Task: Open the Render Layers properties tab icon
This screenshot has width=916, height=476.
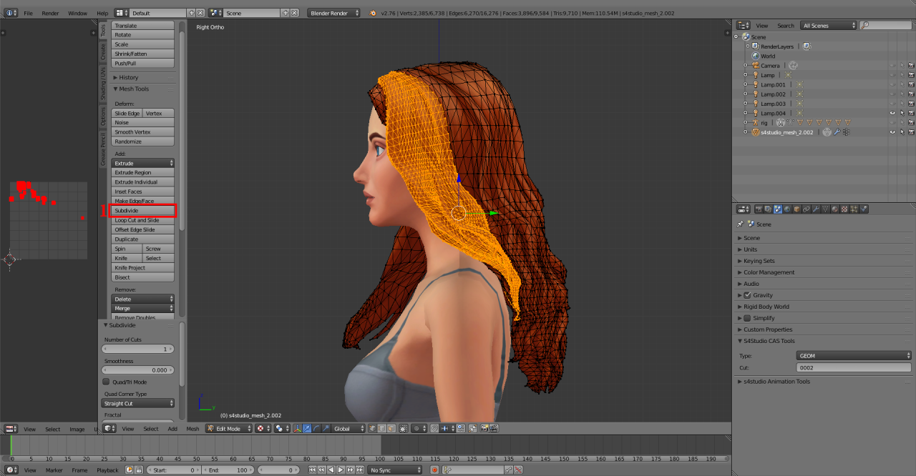Action: coord(769,209)
